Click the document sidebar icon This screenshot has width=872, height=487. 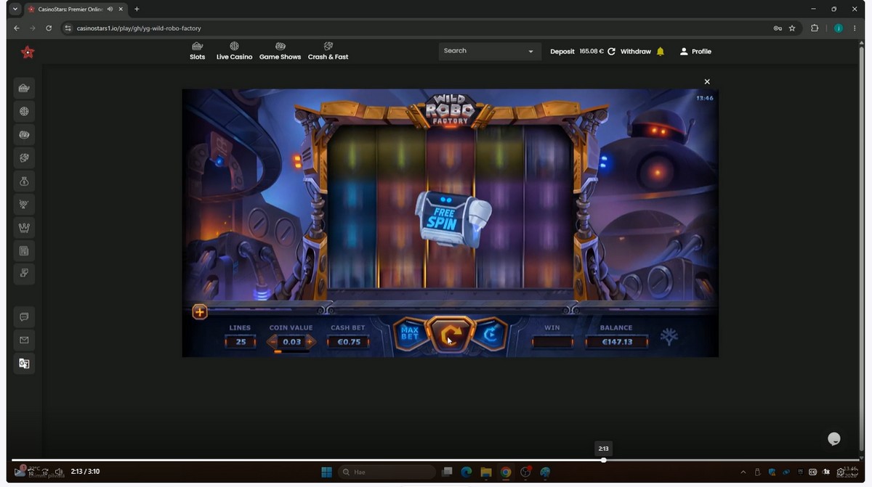[24, 251]
